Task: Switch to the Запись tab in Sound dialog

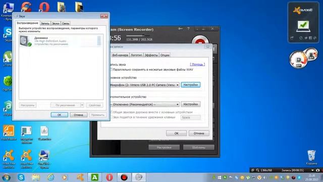Action: click(x=45, y=24)
